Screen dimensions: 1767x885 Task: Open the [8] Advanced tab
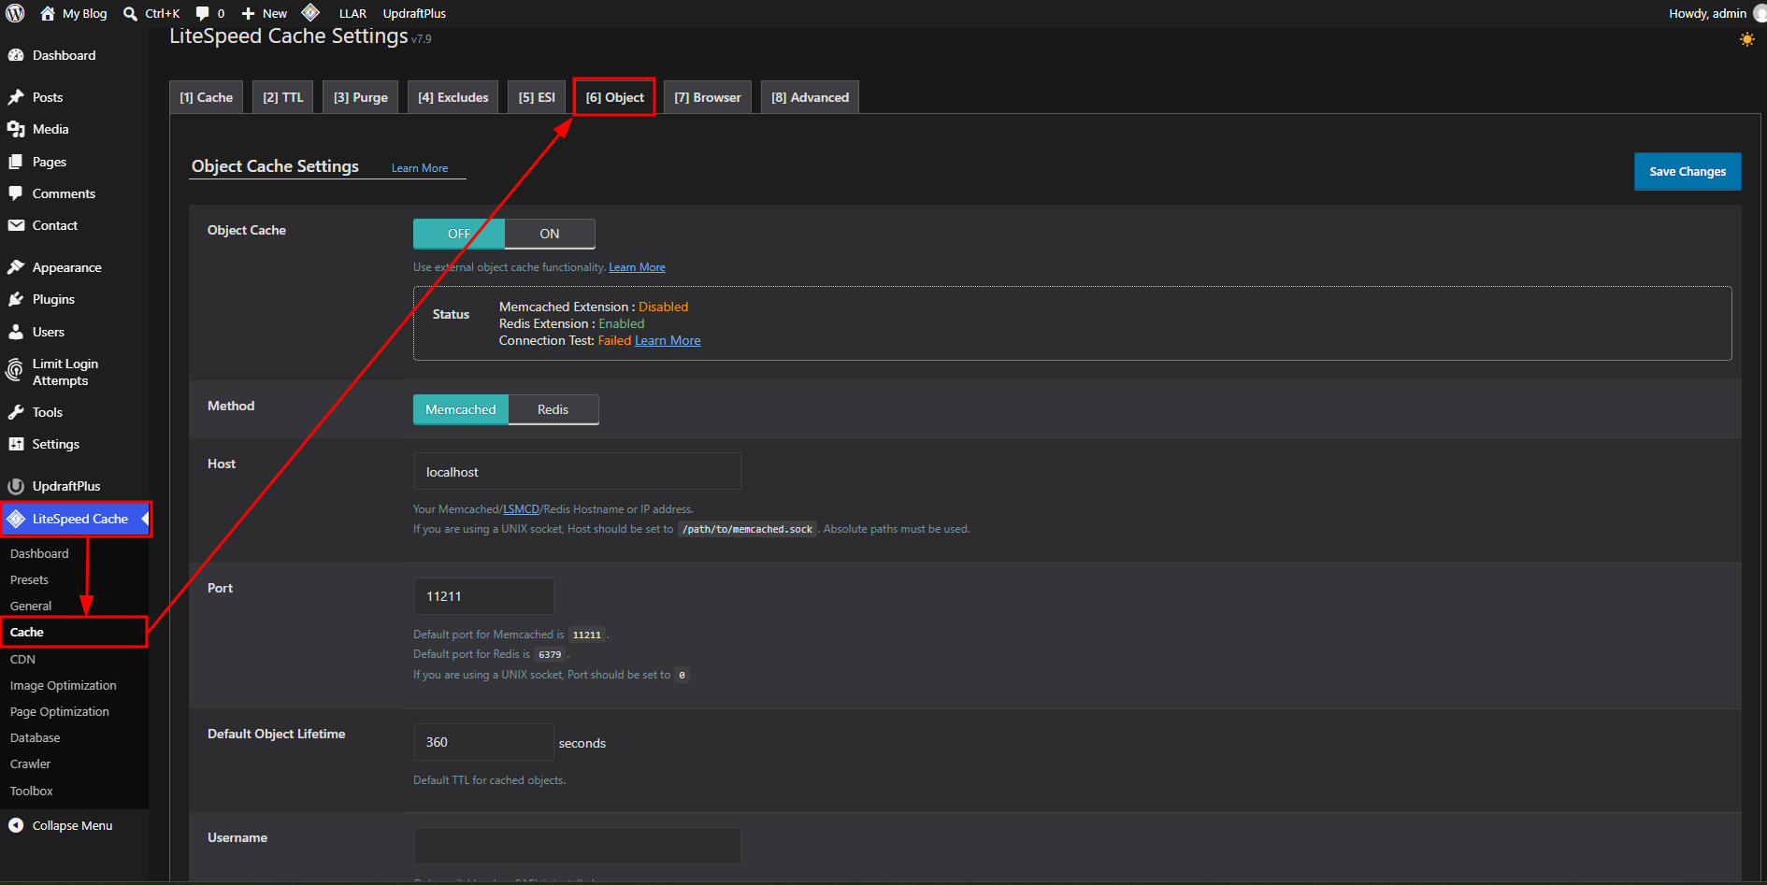coord(811,97)
